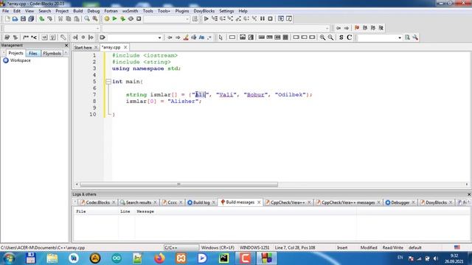Switch to the Search results tab
This screenshot has width=472, height=265.
coord(138,202)
